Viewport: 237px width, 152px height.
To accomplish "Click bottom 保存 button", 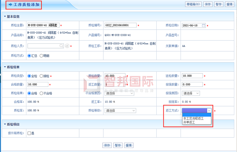I will [107, 145].
